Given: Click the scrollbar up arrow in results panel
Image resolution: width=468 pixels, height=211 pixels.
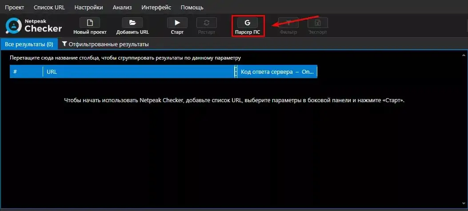Looking at the screenshot, I should click(x=464, y=55).
